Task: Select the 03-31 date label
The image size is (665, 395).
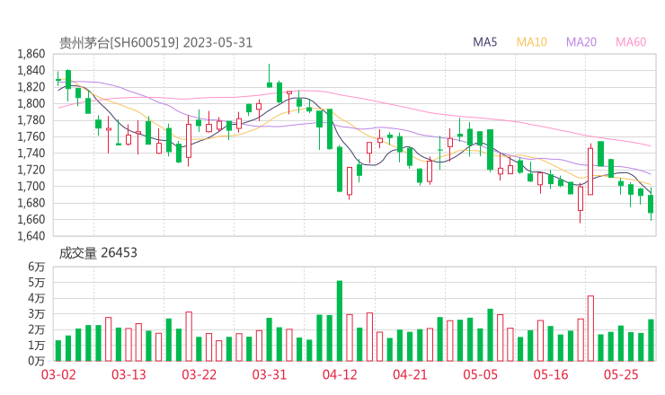Action: pos(270,374)
